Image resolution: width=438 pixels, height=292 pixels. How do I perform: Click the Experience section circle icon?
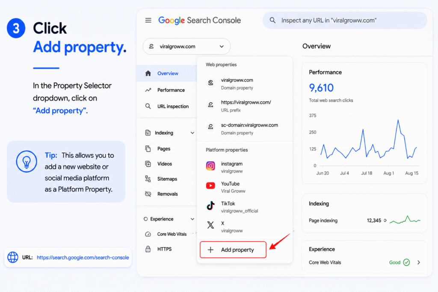point(145,219)
